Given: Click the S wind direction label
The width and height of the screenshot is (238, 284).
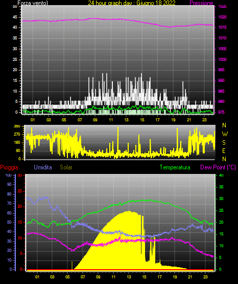Looking at the screenshot, I should point(224,143).
